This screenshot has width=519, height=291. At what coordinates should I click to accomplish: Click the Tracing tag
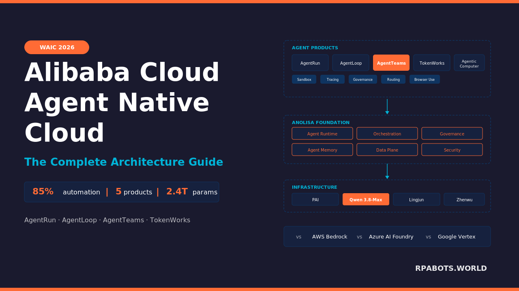point(332,79)
